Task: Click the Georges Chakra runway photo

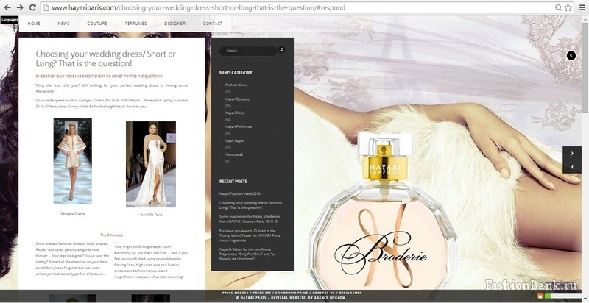Action: [72, 161]
